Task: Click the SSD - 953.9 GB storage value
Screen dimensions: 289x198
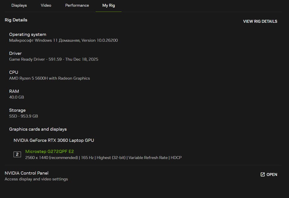Action: point(23,116)
